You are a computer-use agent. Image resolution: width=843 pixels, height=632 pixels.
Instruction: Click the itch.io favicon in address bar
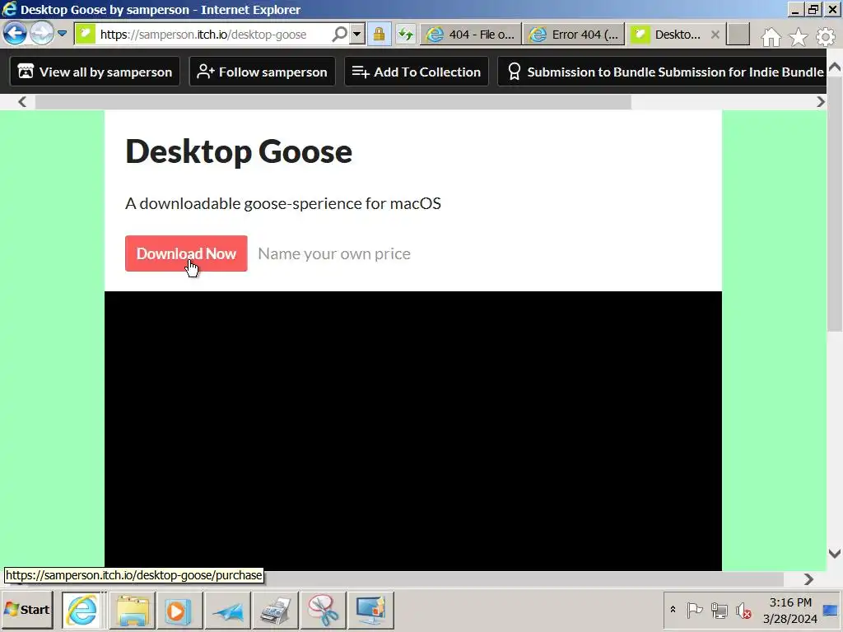tap(86, 35)
